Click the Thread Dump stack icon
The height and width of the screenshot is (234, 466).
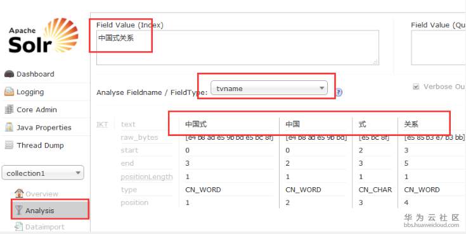pos(10,145)
